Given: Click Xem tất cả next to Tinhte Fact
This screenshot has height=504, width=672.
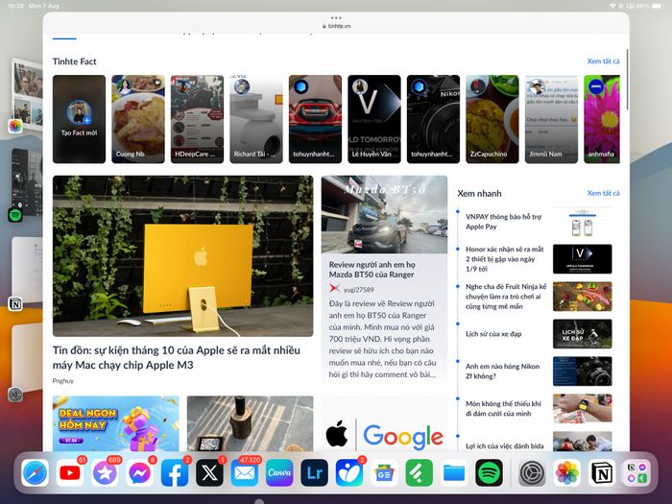Looking at the screenshot, I should [x=603, y=61].
